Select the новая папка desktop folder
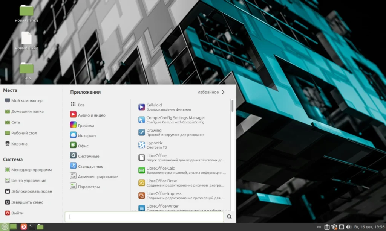Viewport: 386px width, 231px height. [27, 14]
